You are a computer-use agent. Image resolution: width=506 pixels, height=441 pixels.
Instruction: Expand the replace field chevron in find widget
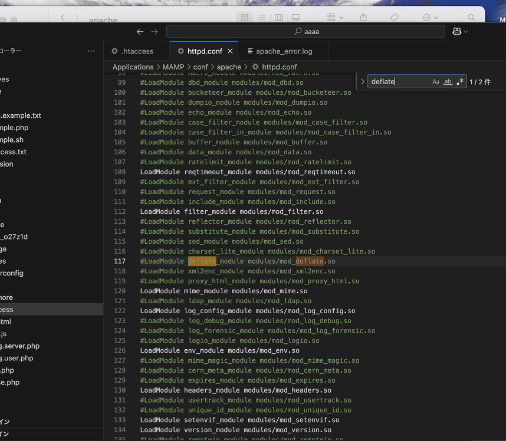click(363, 82)
